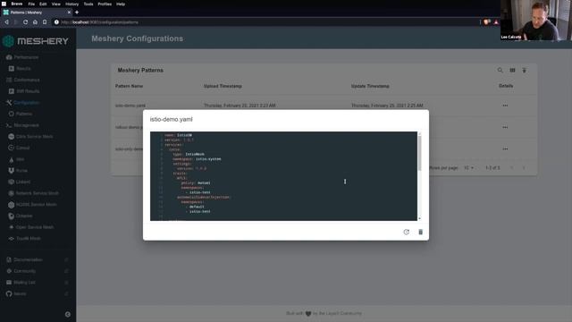Open details ellipsis for istio-demo.yaml row

[x=505, y=106]
